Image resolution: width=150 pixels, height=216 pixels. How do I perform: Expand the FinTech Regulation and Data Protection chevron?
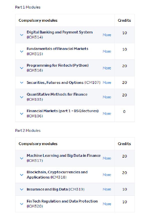coord(22,204)
